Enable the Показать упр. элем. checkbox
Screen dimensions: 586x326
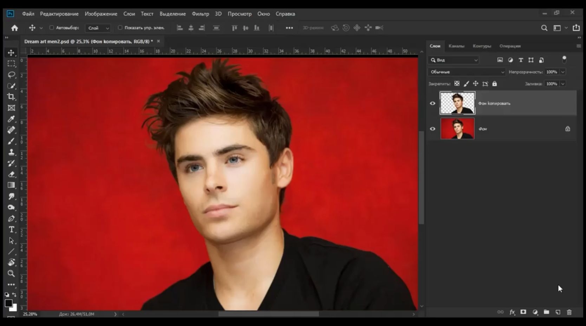click(120, 28)
